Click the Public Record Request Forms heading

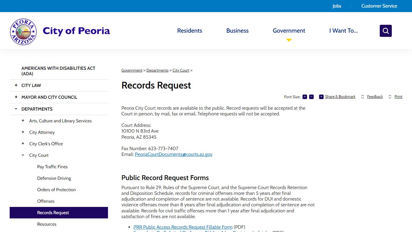165,178
